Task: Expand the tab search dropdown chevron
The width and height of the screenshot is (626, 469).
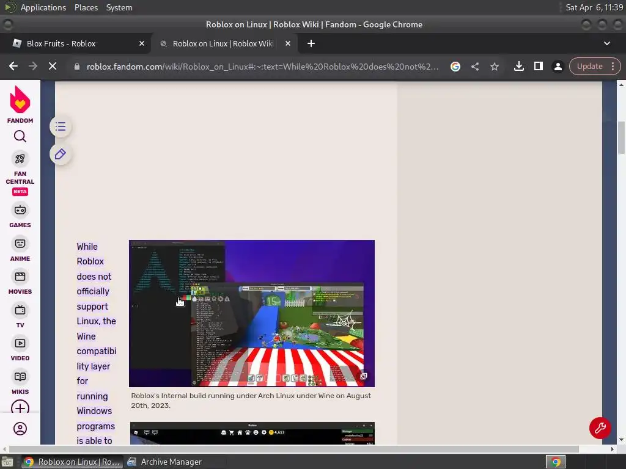Action: tap(607, 43)
